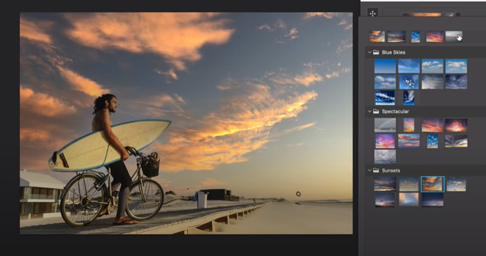Collapse the Blue Skies group chevron
The image size is (486, 256).
coord(369,52)
